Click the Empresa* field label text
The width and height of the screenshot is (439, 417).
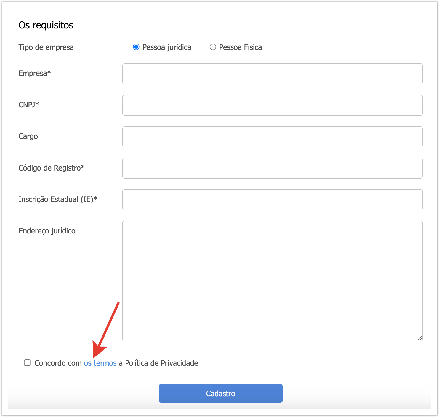click(35, 73)
